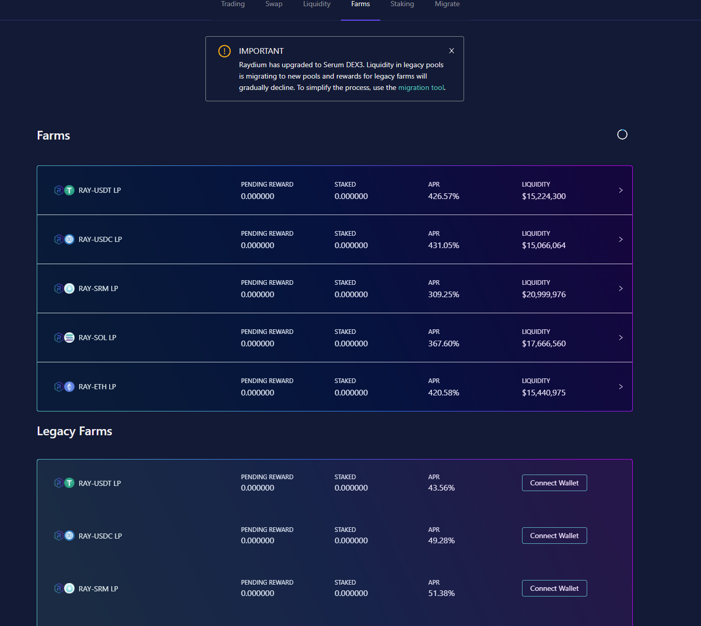Navigate to the Migrate tab
The image size is (701, 626).
click(x=447, y=4)
